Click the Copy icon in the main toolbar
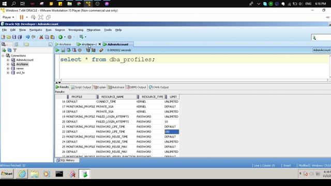Viewport: 331px width, 186px height. [x=47, y=37]
